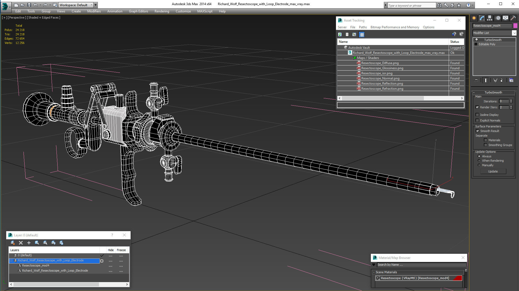Open Paths menu in Asset Tracking
Viewport: 519px width, 291px height.
point(363,27)
